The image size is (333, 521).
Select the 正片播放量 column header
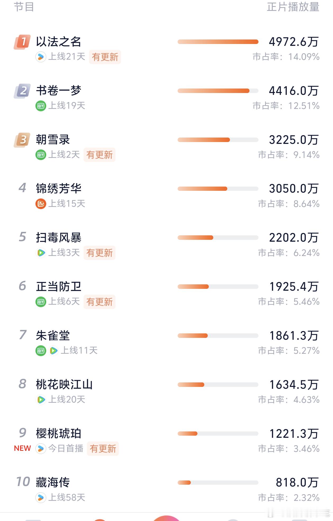pos(293,7)
